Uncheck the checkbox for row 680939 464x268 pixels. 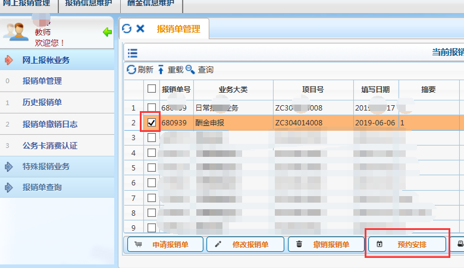click(152, 123)
